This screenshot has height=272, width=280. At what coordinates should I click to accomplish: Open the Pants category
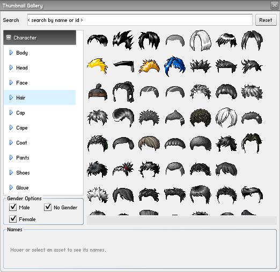(40, 157)
